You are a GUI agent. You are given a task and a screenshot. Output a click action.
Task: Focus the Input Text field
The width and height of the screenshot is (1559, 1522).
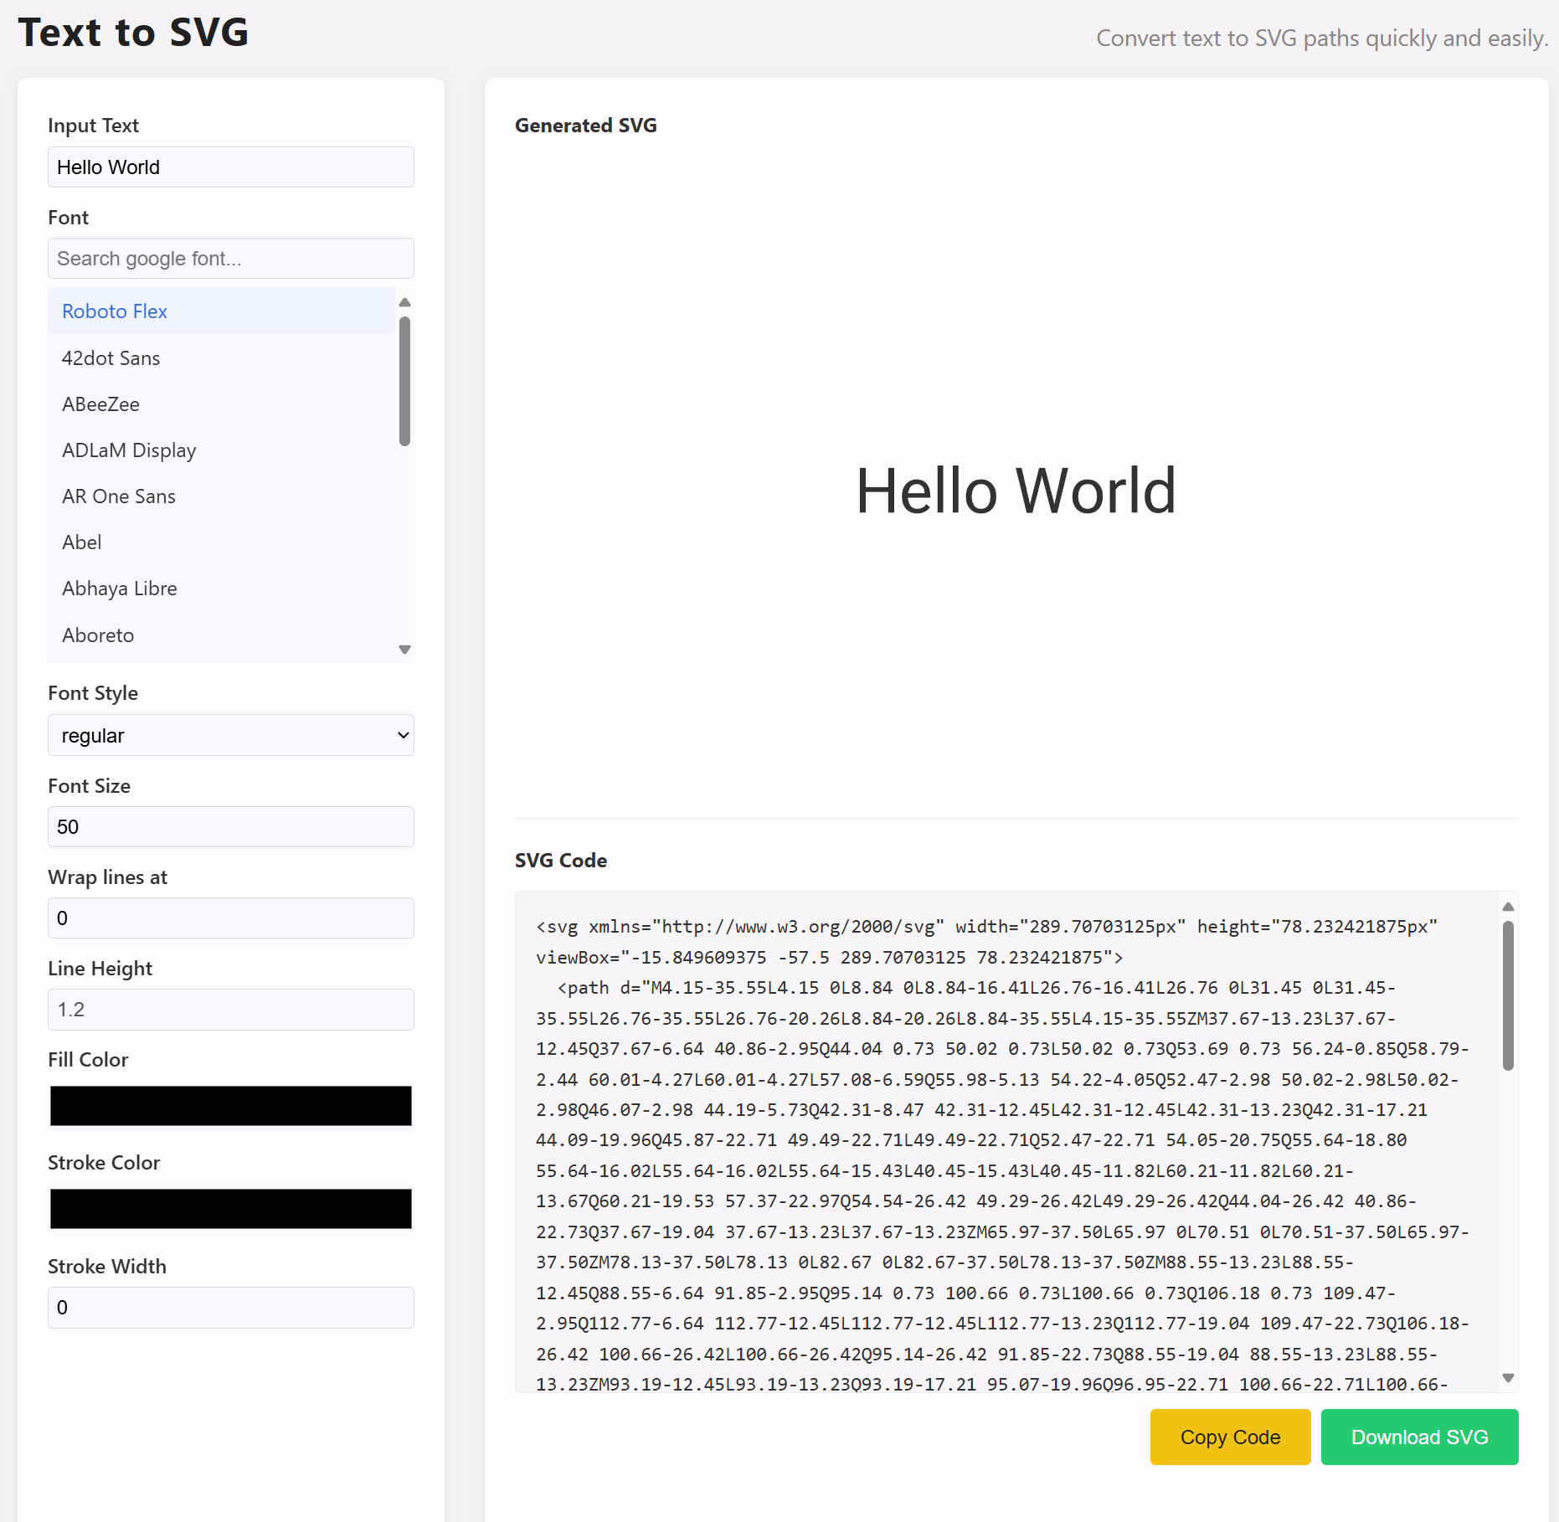[231, 167]
